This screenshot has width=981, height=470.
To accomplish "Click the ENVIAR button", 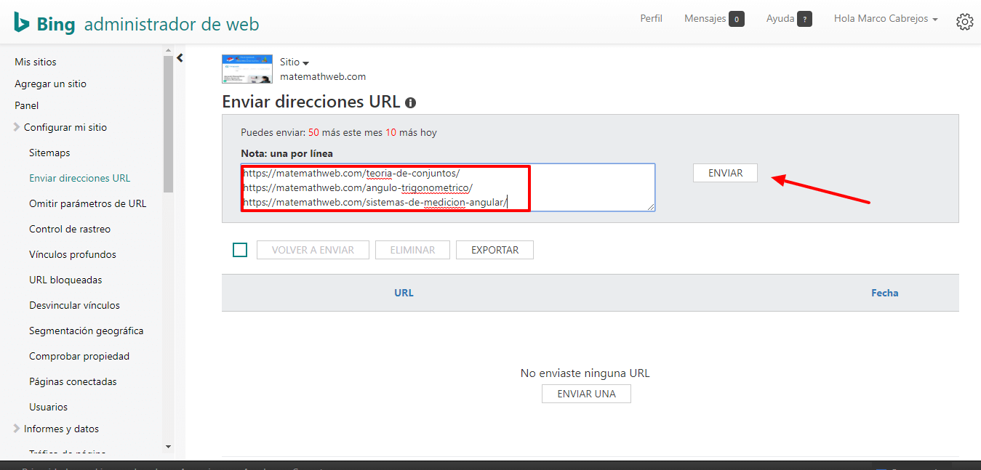I will (x=725, y=173).
